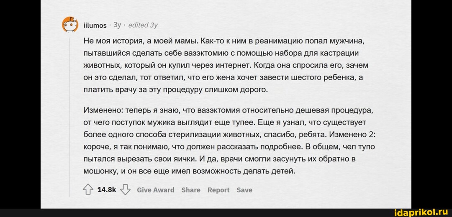Click the line beginning 'мошонку, и он все'
This screenshot has width=452, height=217.
[x=190, y=171]
